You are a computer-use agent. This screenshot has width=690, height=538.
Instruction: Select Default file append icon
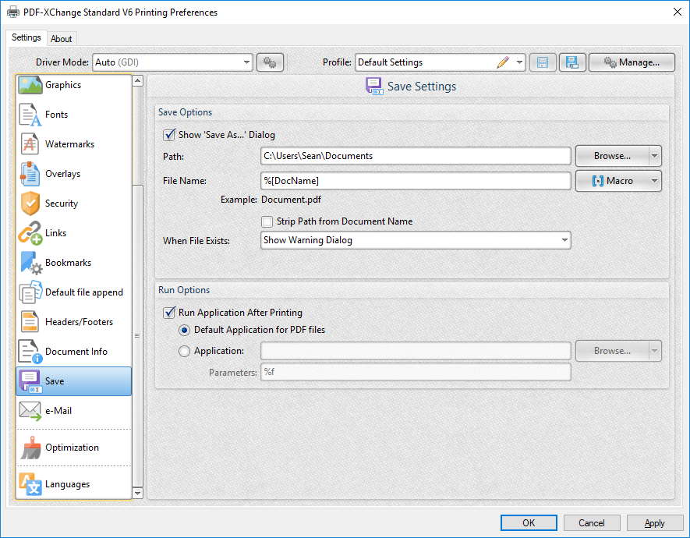30,292
